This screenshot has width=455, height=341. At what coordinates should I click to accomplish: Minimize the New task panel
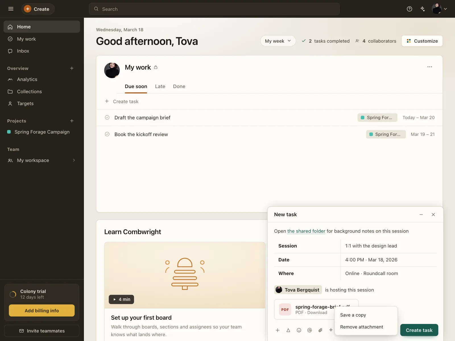[421, 215]
